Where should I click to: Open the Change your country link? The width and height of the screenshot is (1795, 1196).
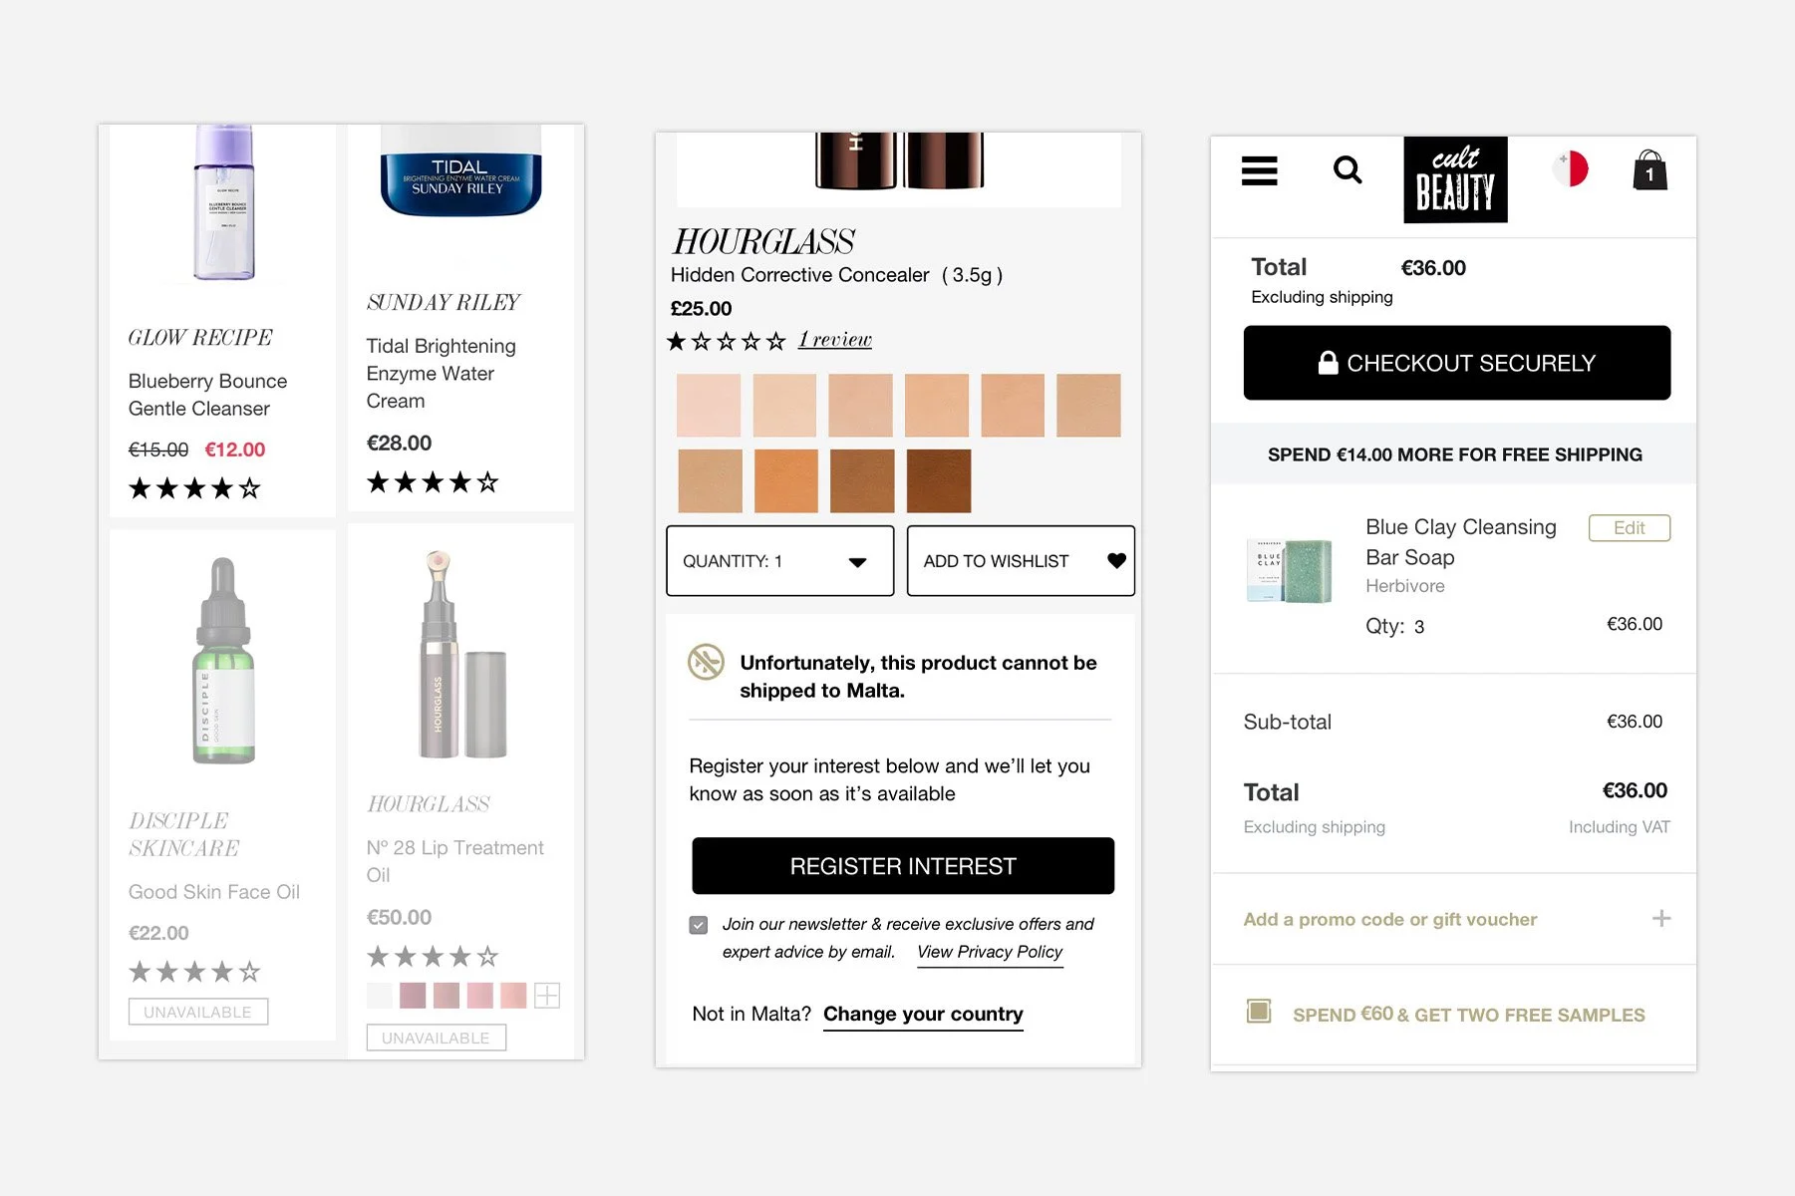click(923, 1015)
